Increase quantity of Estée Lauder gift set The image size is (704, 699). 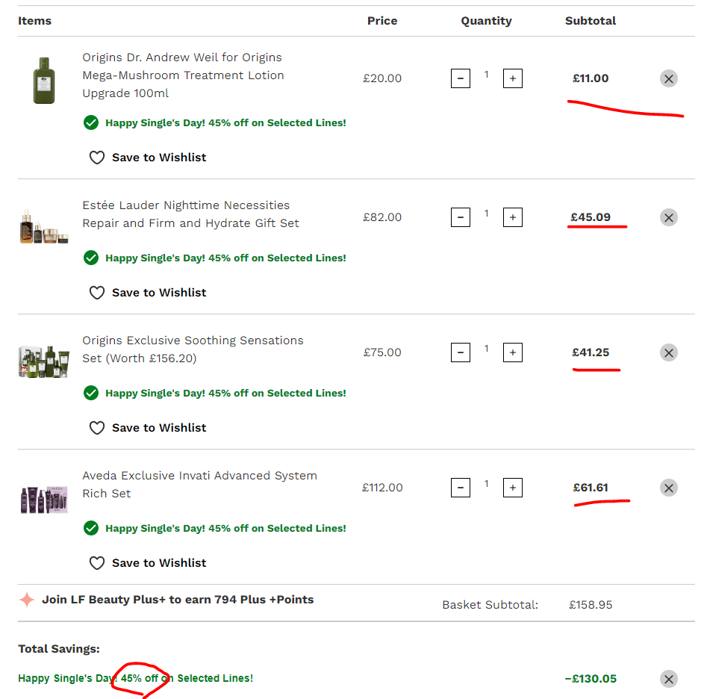[x=512, y=217]
